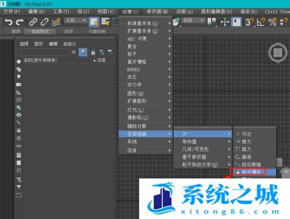Toggle display of frozen objects snowflake icon
This screenshot has width=290, height=219.
tap(19, 138)
